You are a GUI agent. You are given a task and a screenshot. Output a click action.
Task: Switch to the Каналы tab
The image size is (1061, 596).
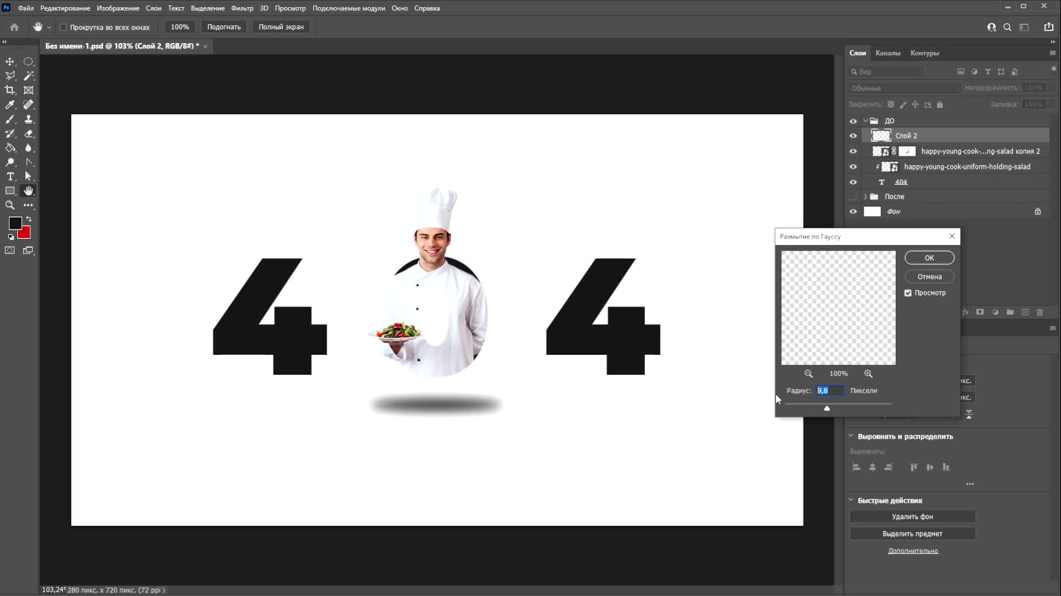(887, 53)
